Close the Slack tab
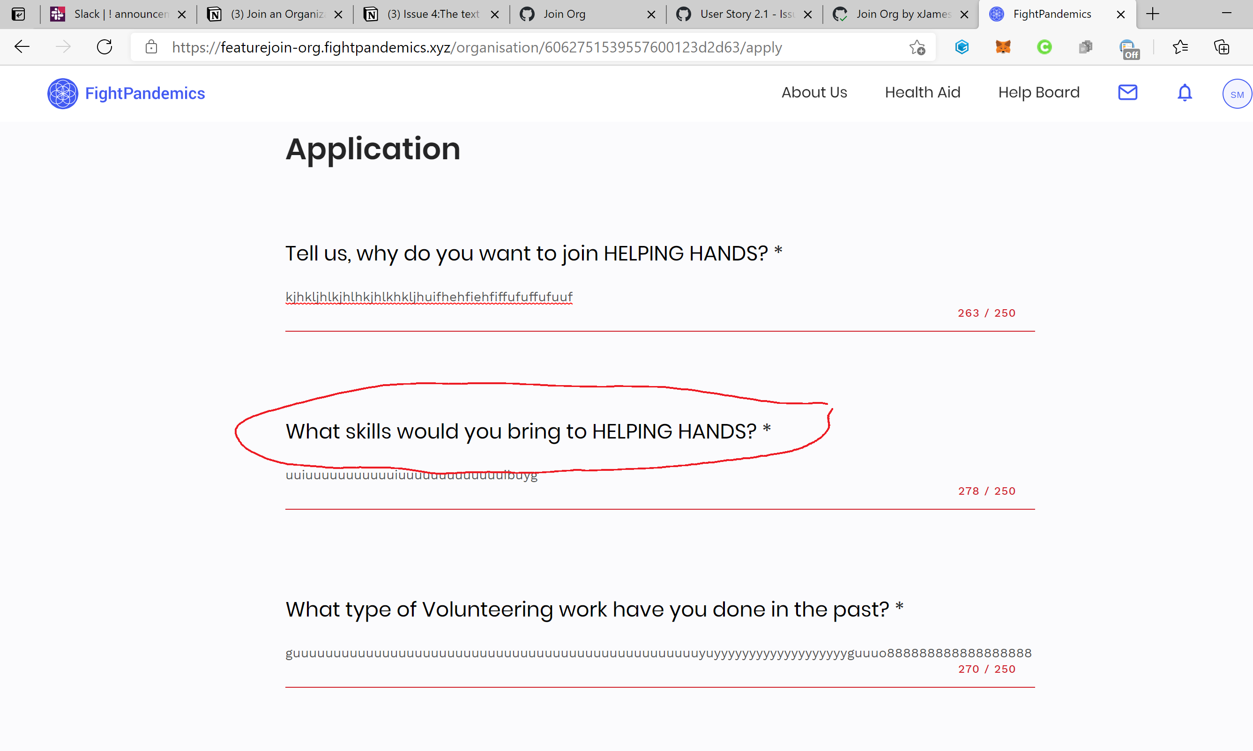1253x751 pixels. pyautogui.click(x=182, y=15)
